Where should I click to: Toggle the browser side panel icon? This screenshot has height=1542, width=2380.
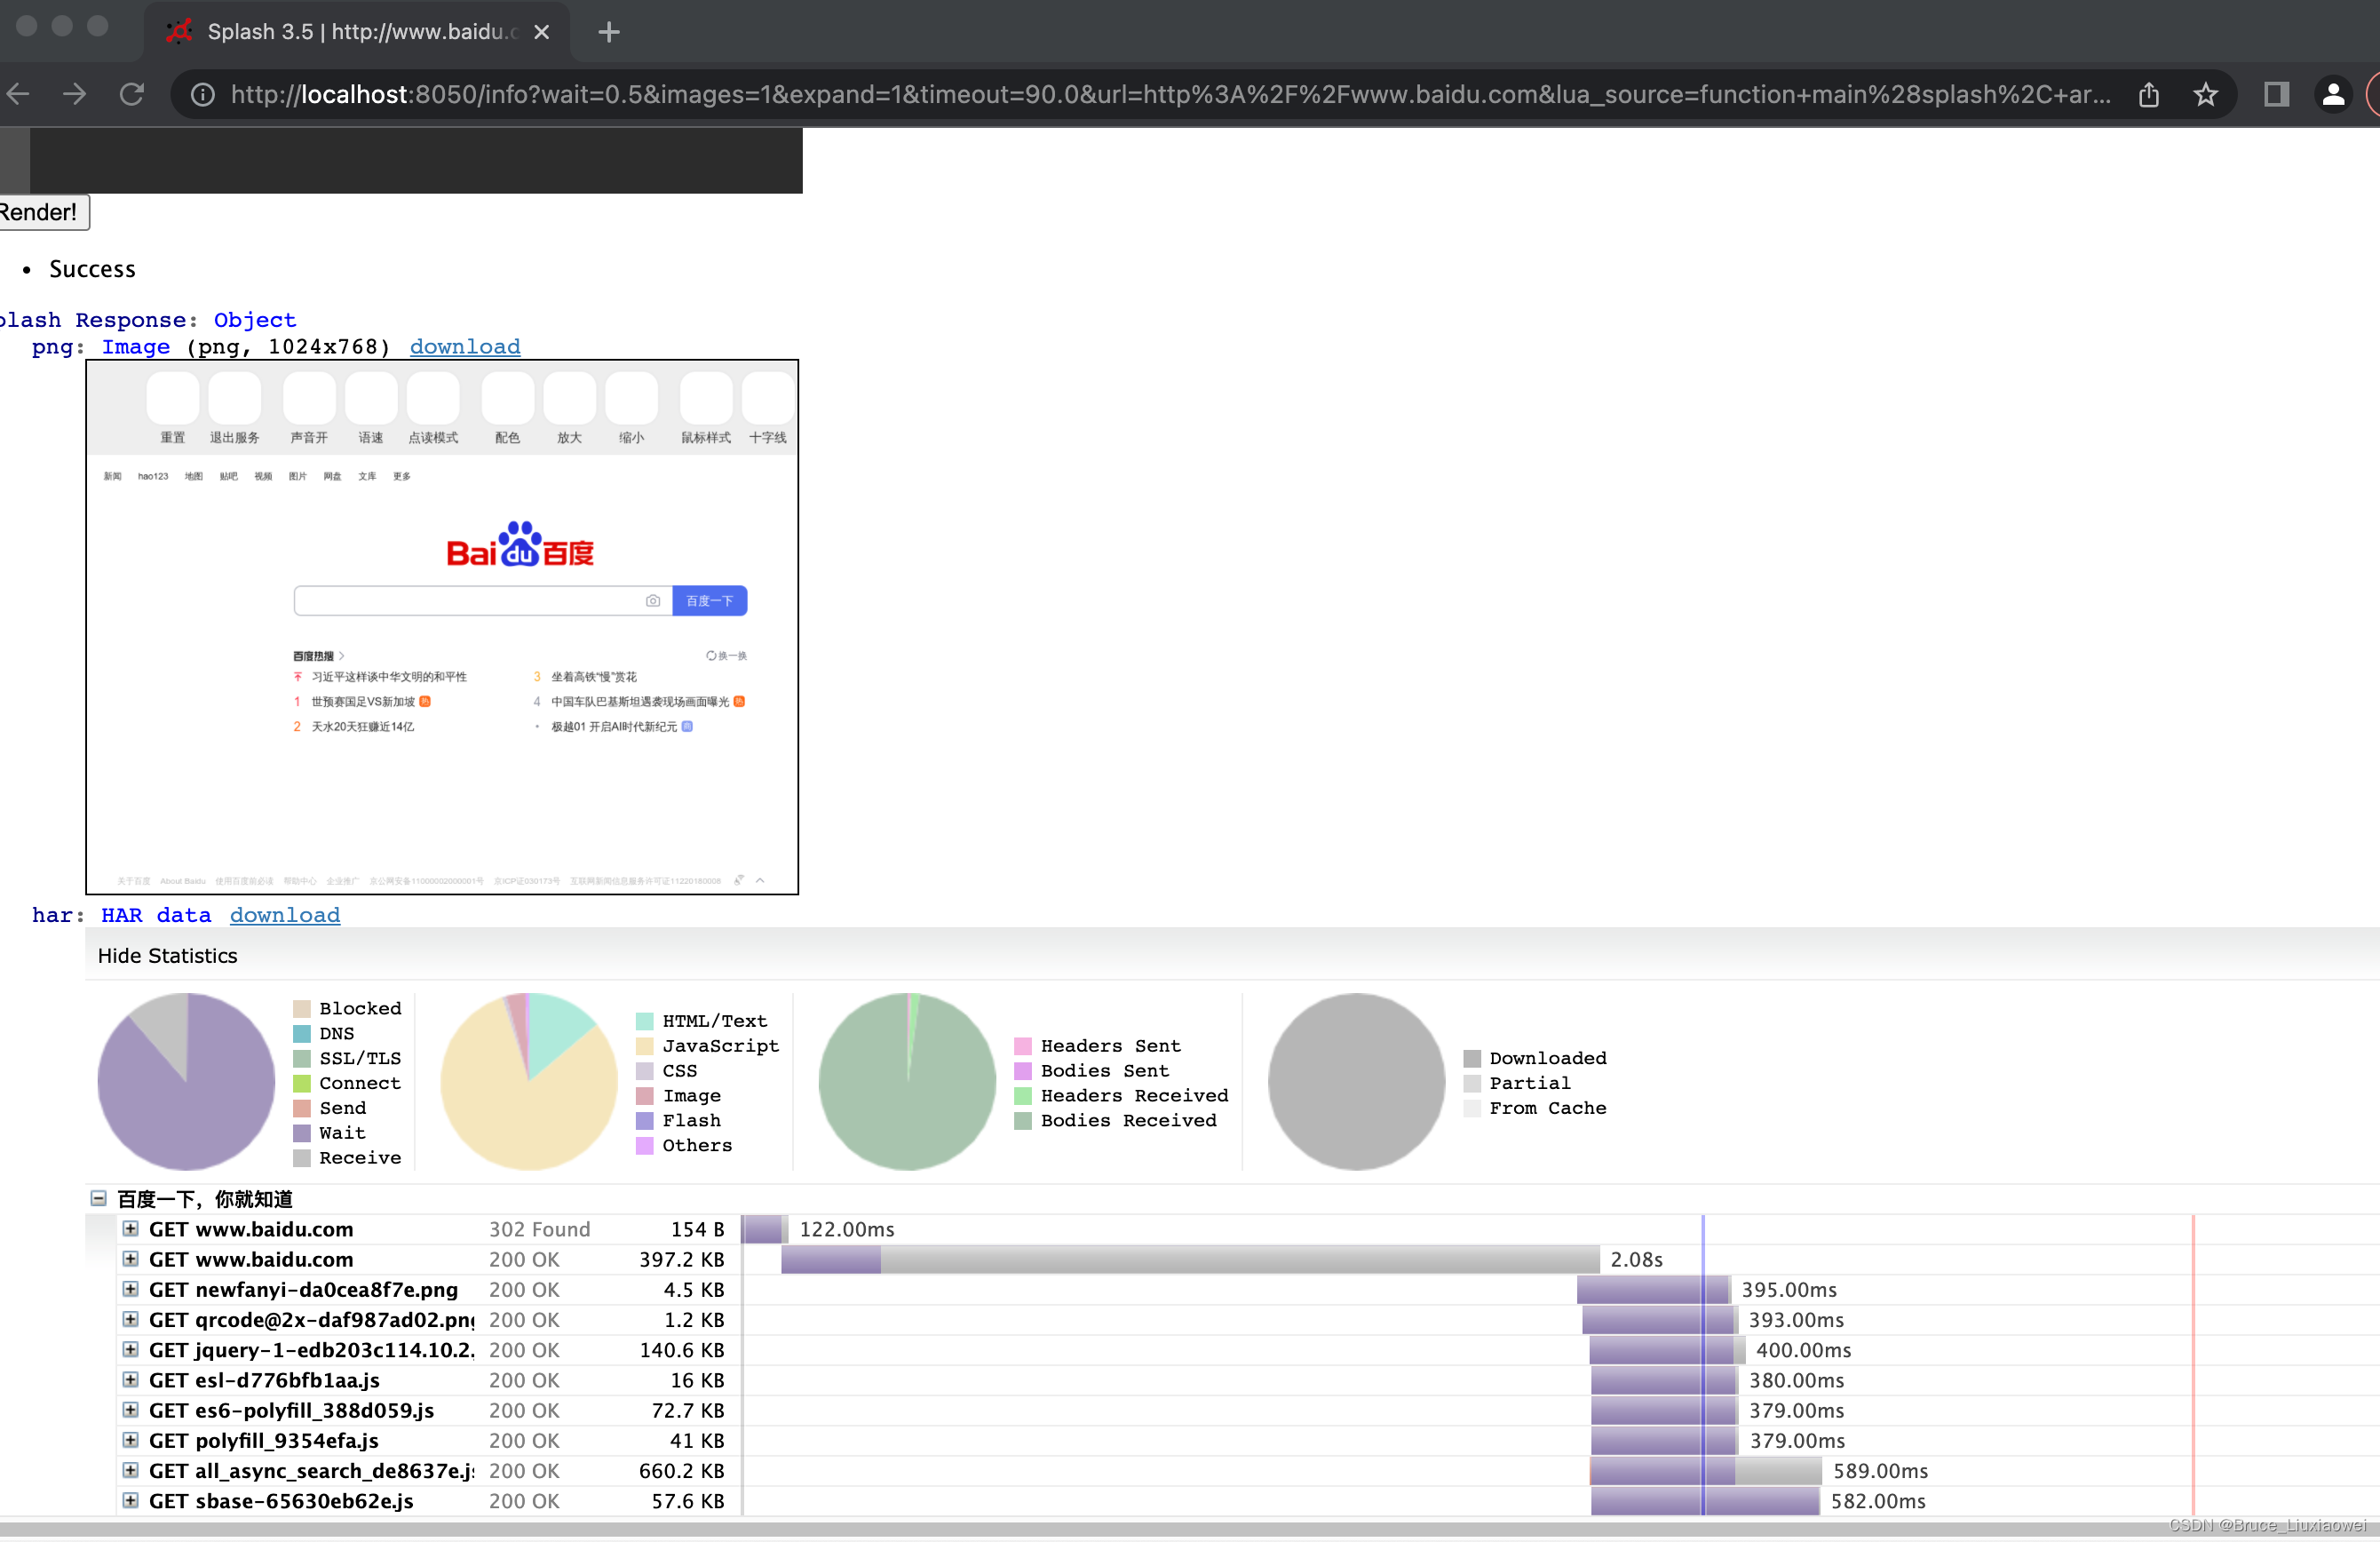pos(2276,94)
